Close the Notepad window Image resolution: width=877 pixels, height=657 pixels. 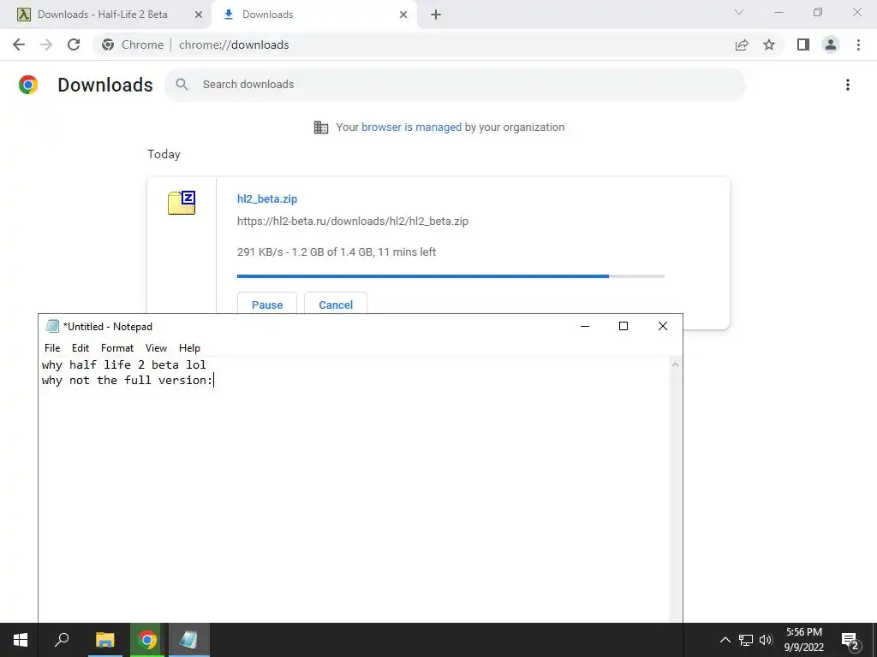(x=662, y=326)
